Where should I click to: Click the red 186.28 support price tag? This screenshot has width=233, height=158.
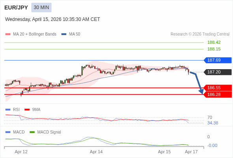pyautogui.click(x=218, y=94)
